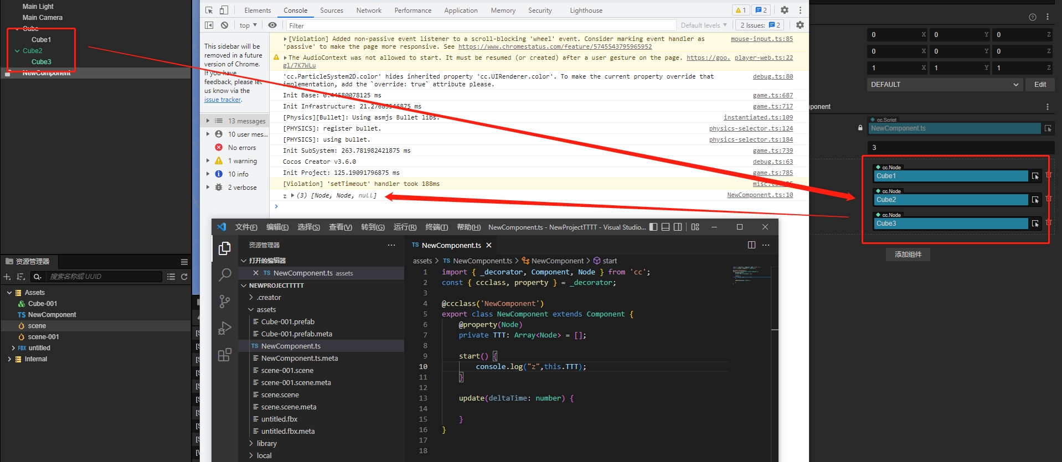The image size is (1062, 462).
Task: Open the DEFAULT layer dropdown in inspector
Action: click(944, 85)
